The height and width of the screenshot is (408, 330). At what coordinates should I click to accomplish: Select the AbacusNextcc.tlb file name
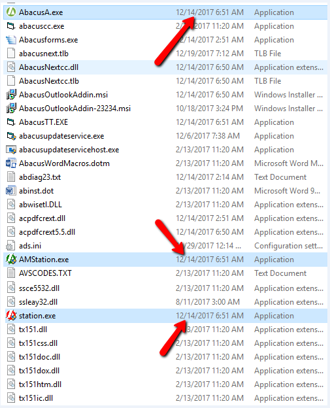click(x=49, y=81)
